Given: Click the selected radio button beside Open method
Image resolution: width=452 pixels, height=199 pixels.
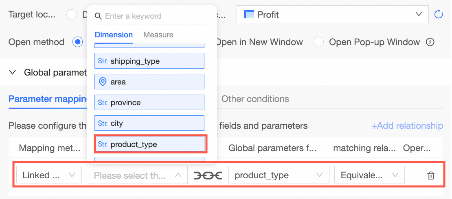Looking at the screenshot, I should click(77, 42).
